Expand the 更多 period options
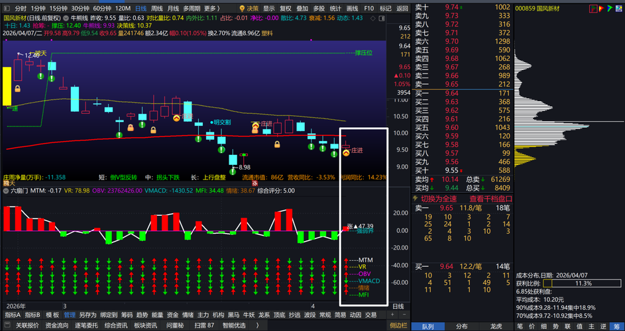Screen dimensions: 625x331 pyautogui.click(x=211, y=9)
